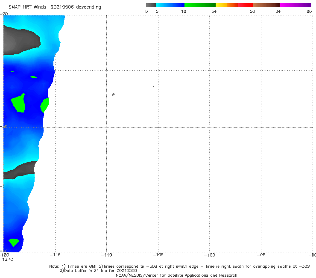
Task: Click the '-120' longitude axis label
Action: coord(4,255)
